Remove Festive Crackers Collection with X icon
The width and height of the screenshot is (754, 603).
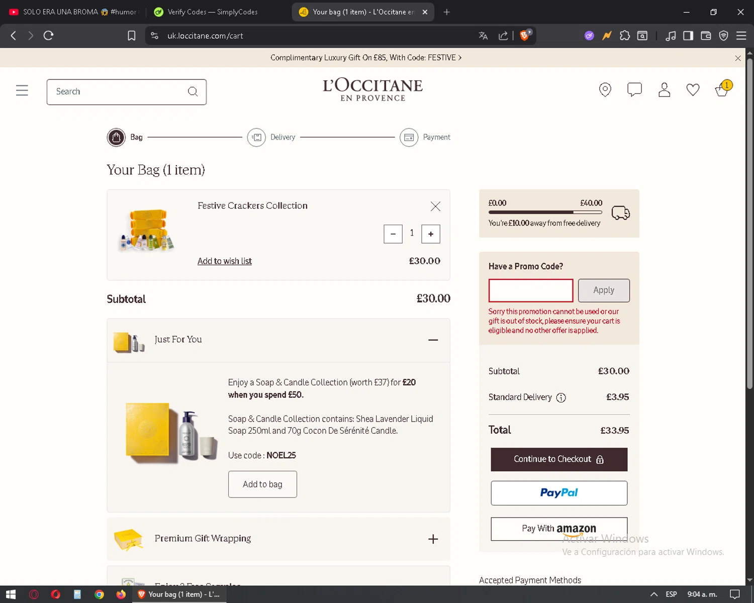click(x=435, y=207)
